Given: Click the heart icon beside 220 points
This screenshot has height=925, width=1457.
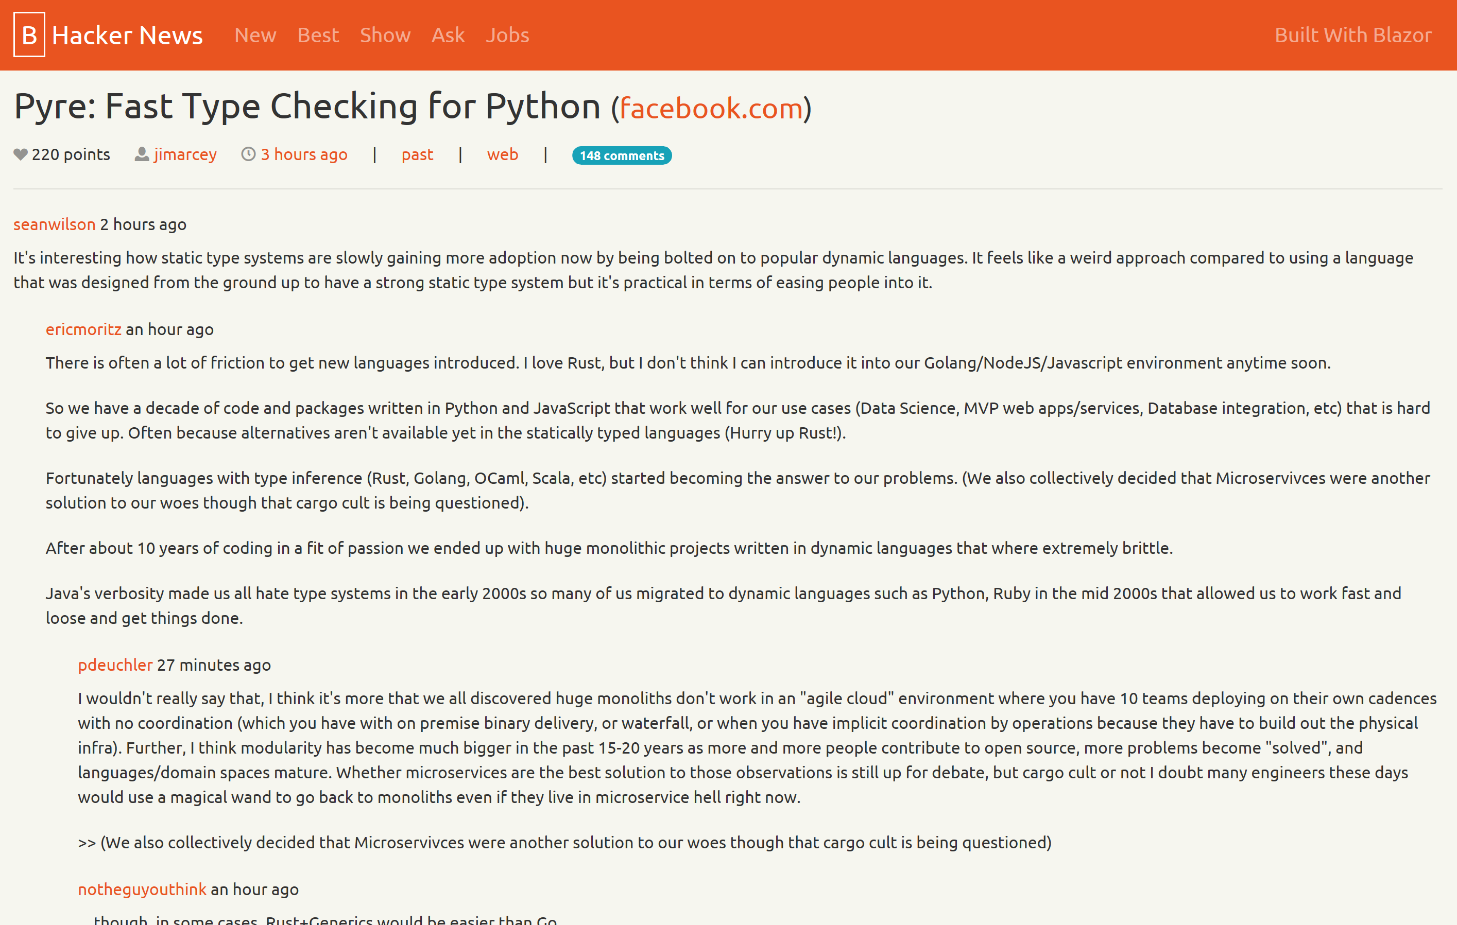Looking at the screenshot, I should (x=21, y=155).
